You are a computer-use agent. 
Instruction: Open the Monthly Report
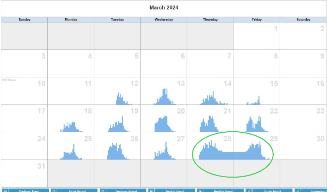223,190
